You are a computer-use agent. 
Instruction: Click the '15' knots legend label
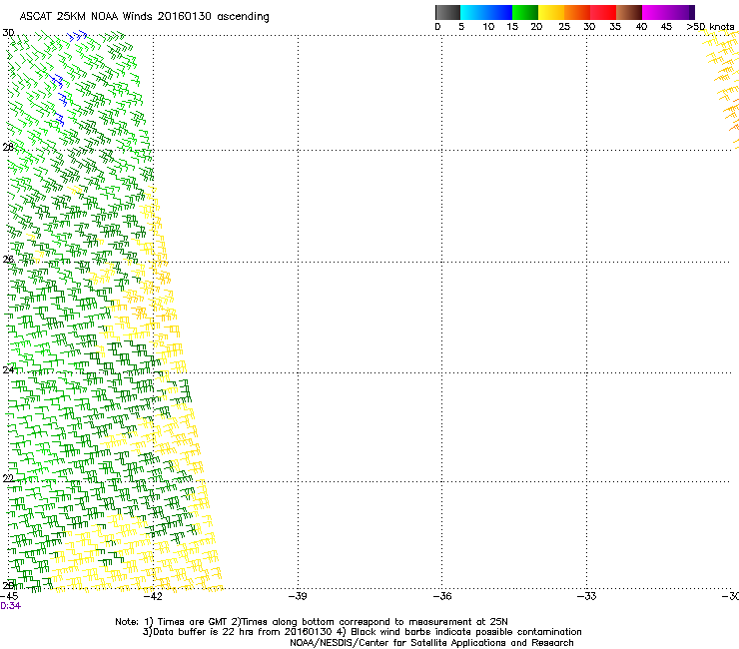coord(512,27)
